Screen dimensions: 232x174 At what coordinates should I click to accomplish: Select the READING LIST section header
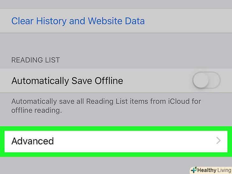35,60
